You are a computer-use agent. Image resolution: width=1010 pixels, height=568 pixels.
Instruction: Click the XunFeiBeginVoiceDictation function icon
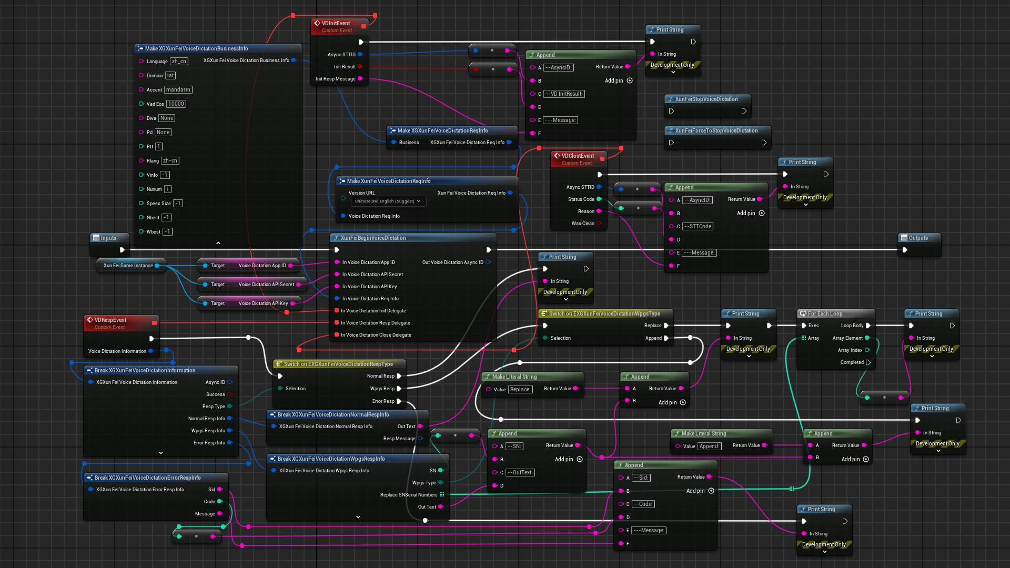pos(336,238)
